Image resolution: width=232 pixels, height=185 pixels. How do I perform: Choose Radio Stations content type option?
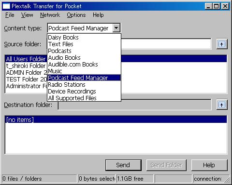click(x=84, y=84)
